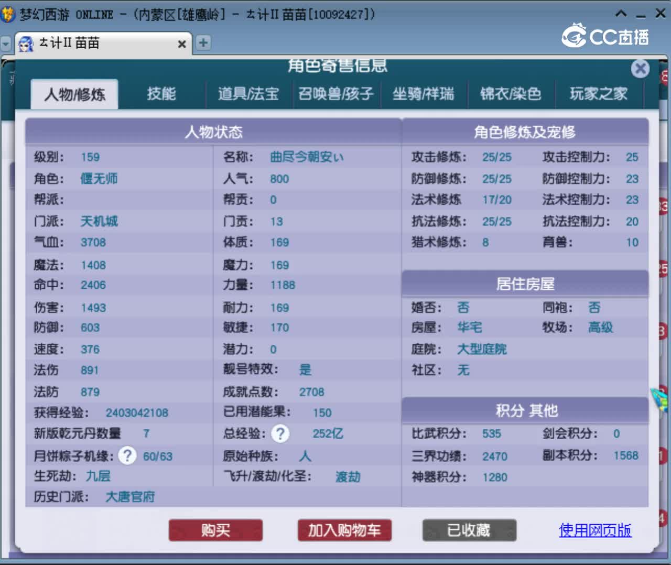Click the 人物状态 section header
The height and width of the screenshot is (565, 671).
[213, 132]
